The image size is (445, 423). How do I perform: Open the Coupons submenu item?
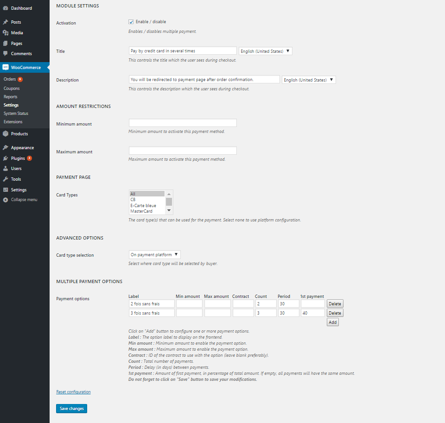coord(12,88)
